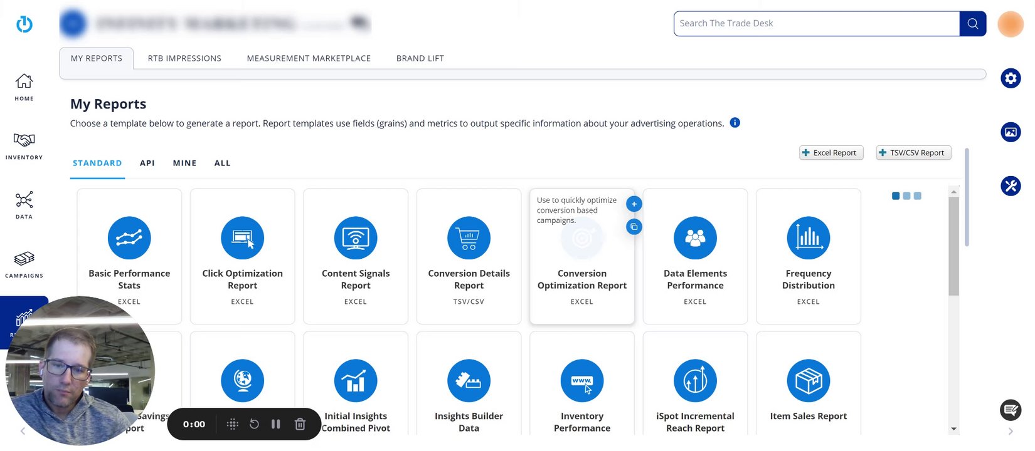Image resolution: width=1035 pixels, height=451 pixels.
Task: Click copy icon on Conversion Optimization card
Action: tap(634, 227)
